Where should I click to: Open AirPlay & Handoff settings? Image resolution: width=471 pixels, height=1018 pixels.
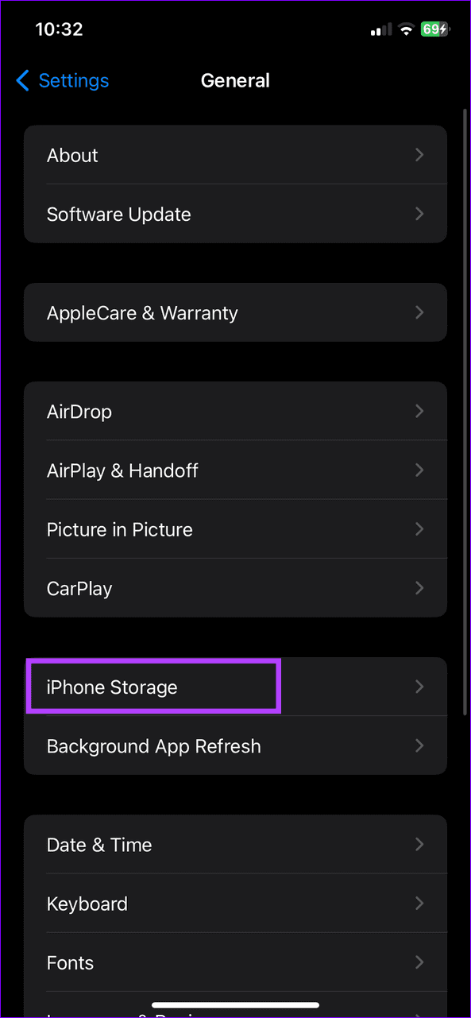235,470
